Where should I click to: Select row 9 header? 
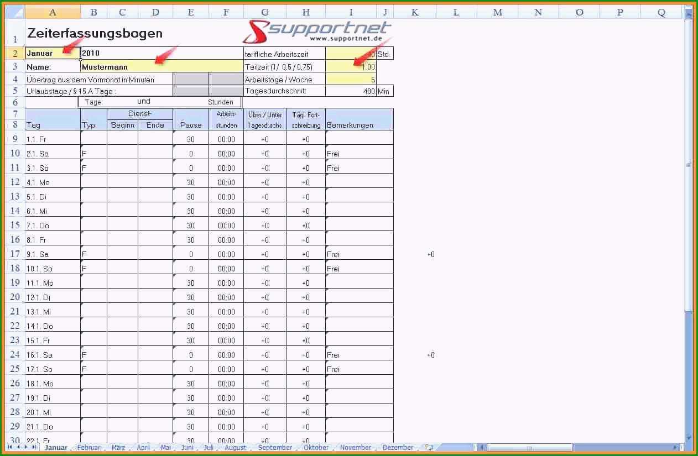pyautogui.click(x=15, y=139)
